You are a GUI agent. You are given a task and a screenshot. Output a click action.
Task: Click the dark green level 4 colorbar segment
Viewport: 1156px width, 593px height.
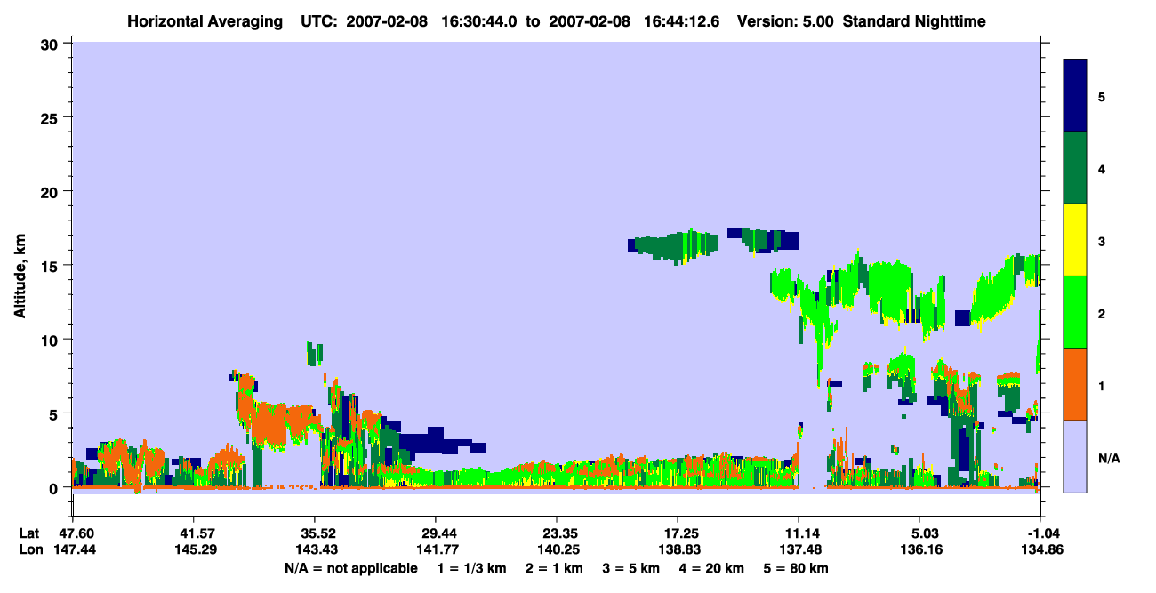[x=1075, y=168]
